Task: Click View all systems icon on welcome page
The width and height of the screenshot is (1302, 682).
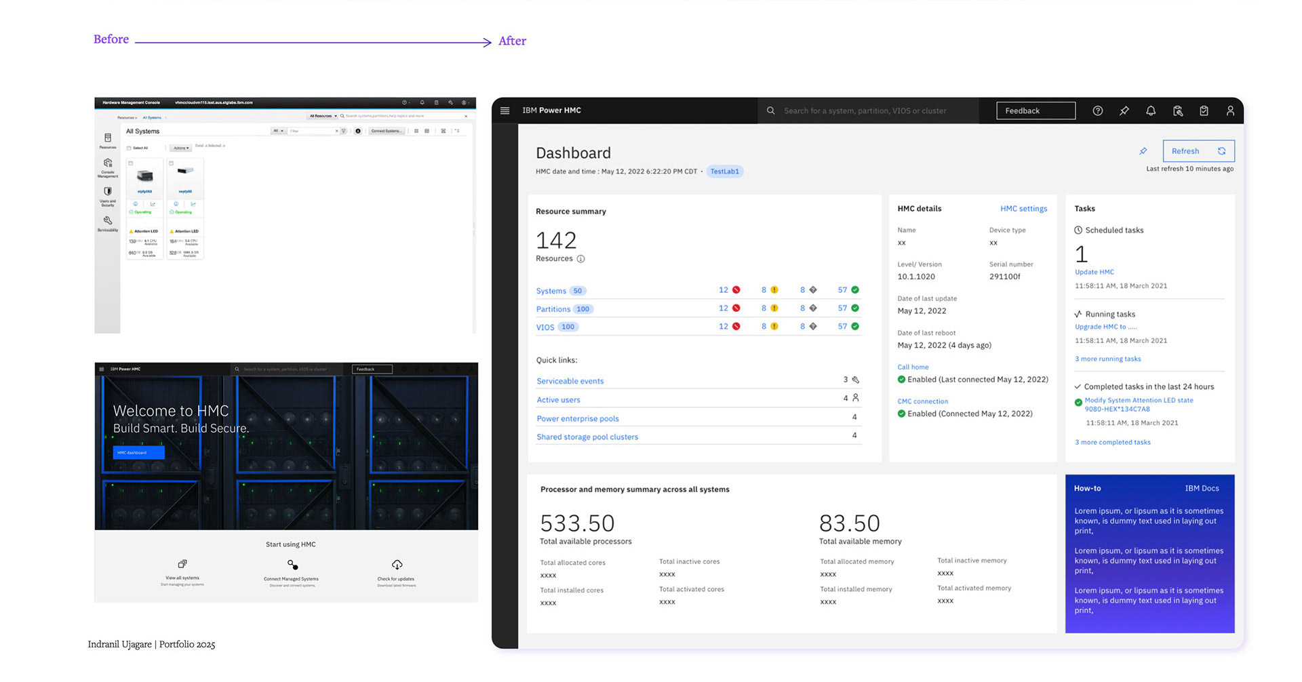Action: point(182,564)
